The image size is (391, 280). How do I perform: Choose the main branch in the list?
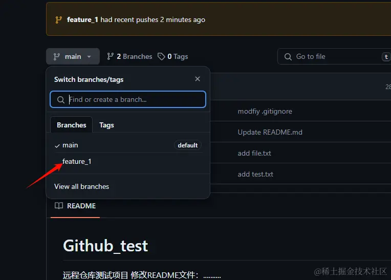pyautogui.click(x=128, y=145)
